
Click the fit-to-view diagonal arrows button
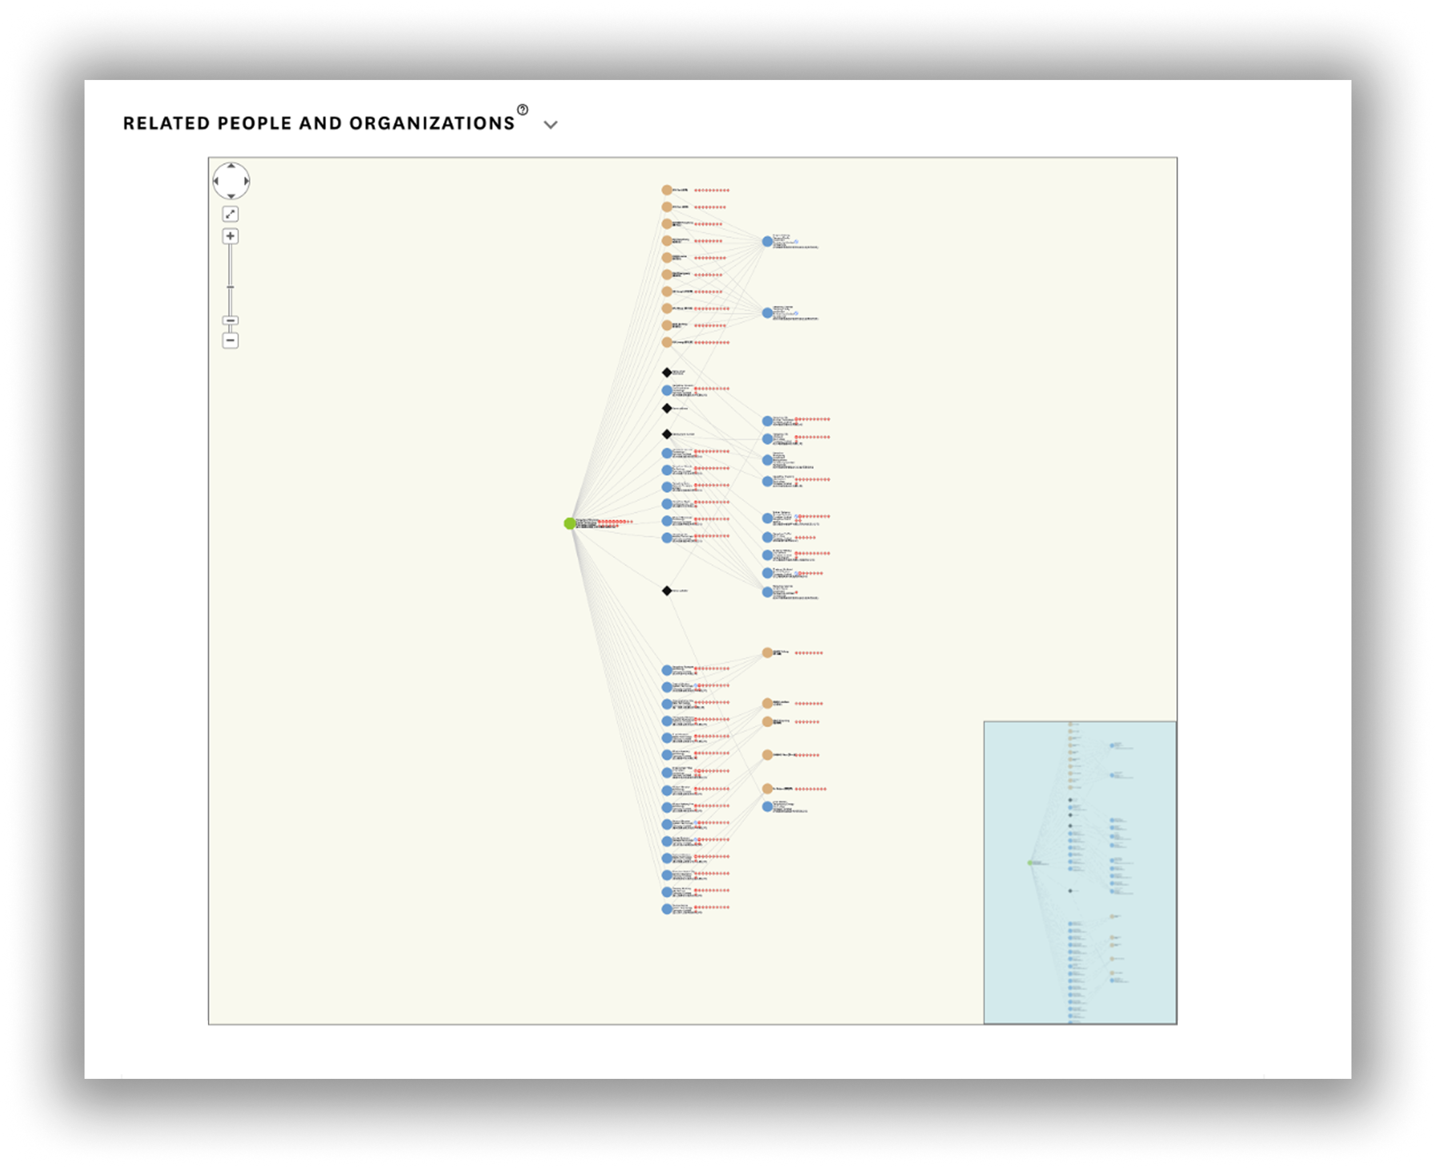[230, 214]
